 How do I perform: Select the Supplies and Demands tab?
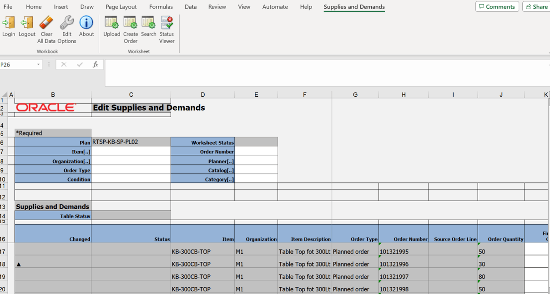tap(354, 7)
